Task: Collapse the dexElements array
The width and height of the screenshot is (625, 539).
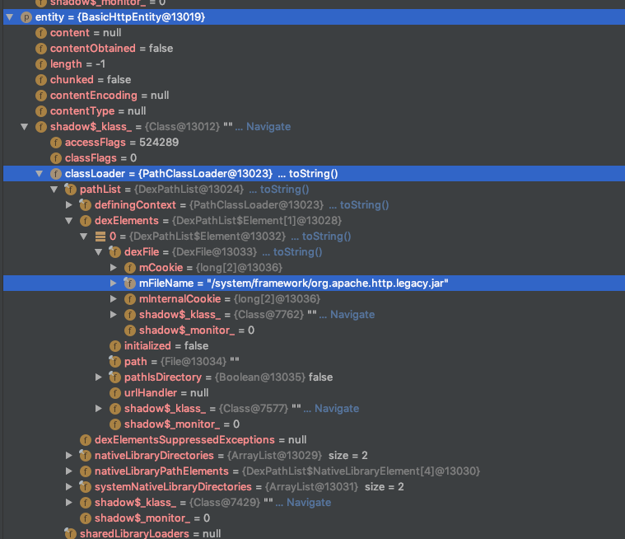Action: (69, 221)
